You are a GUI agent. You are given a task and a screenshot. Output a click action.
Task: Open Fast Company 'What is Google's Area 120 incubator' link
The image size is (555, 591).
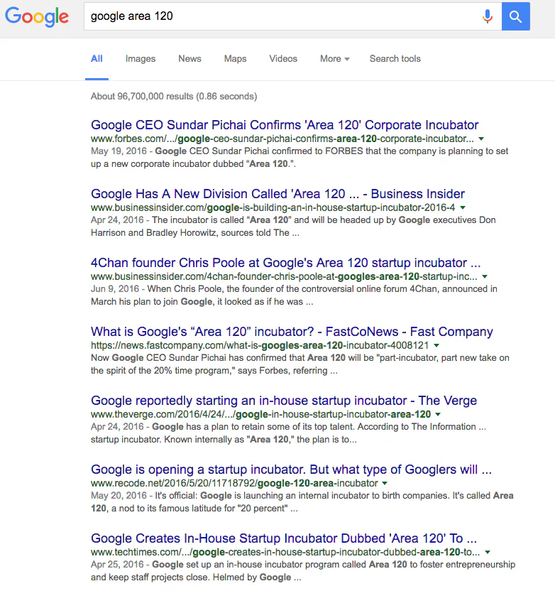pyautogui.click(x=292, y=332)
